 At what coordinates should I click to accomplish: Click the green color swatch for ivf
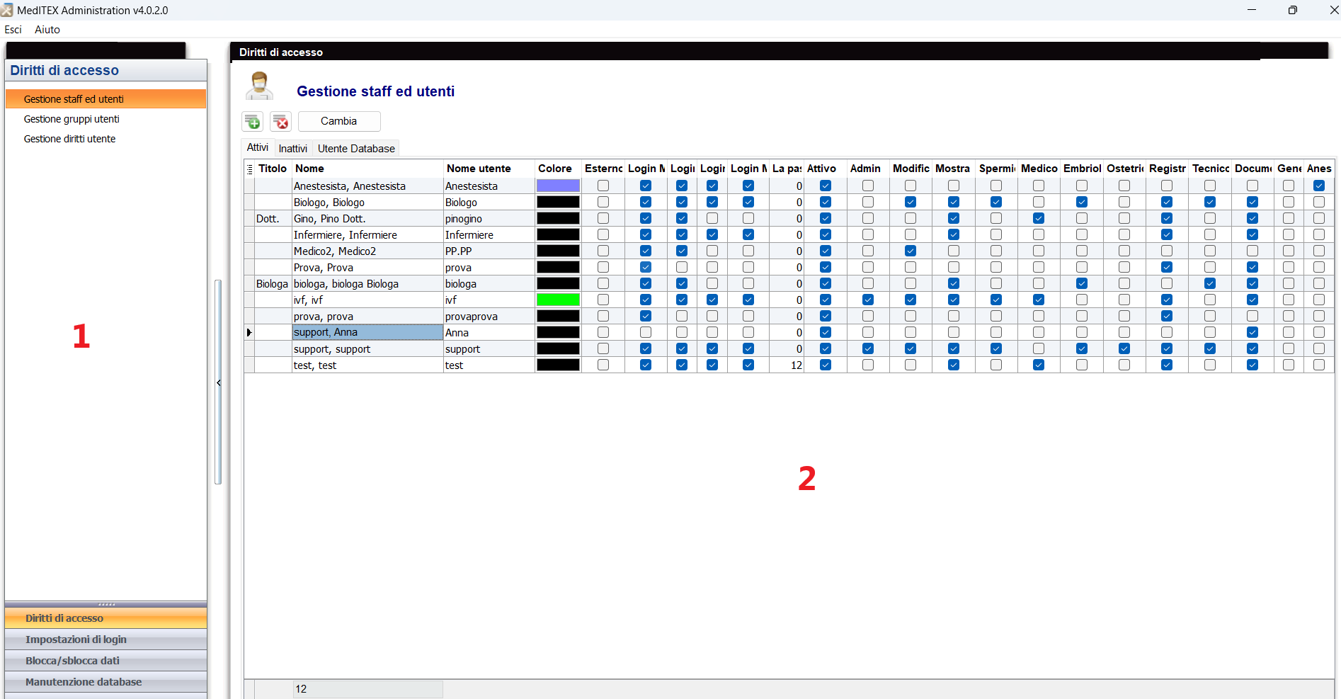[x=558, y=300]
